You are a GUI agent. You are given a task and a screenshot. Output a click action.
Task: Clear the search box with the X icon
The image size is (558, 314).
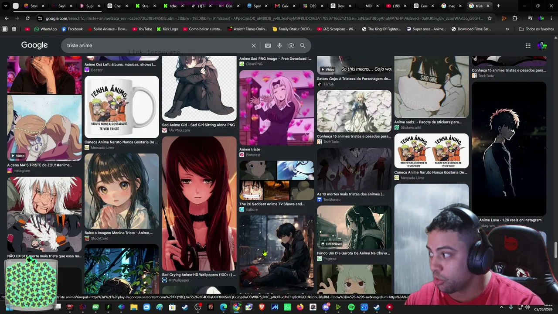[x=254, y=45]
